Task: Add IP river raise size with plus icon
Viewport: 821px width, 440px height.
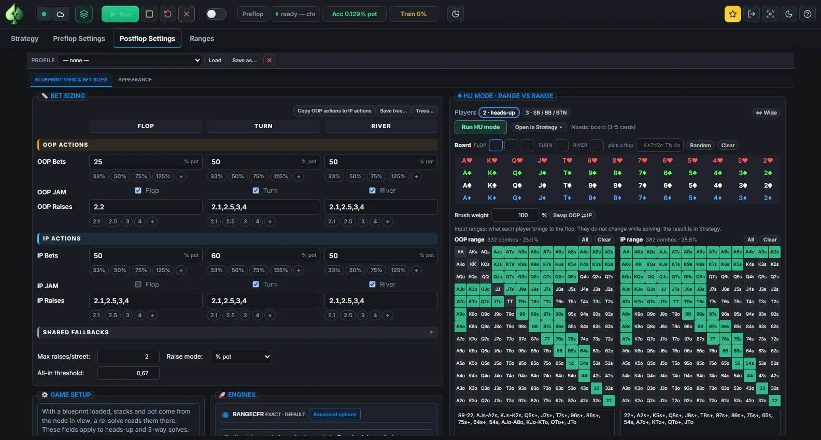Action: point(388,315)
